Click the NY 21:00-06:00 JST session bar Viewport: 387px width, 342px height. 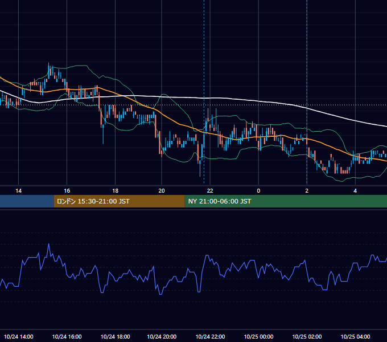coord(286,201)
